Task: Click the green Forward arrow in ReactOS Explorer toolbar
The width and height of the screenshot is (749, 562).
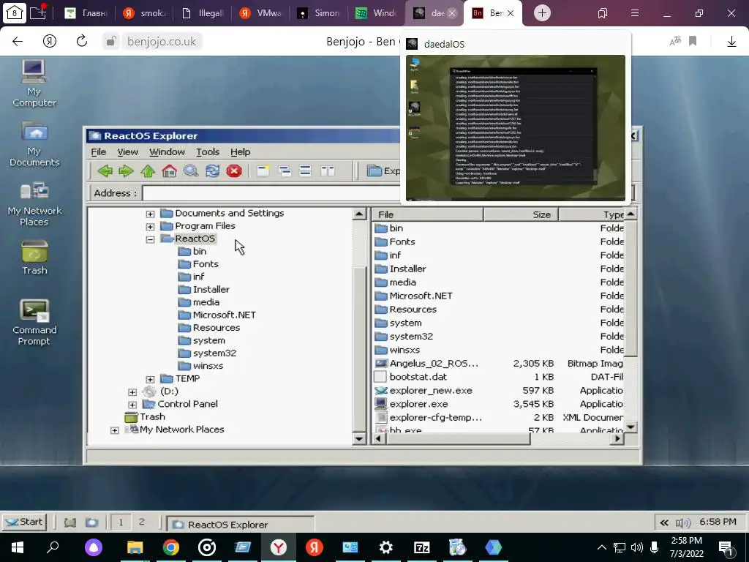Action: pyautogui.click(x=126, y=171)
